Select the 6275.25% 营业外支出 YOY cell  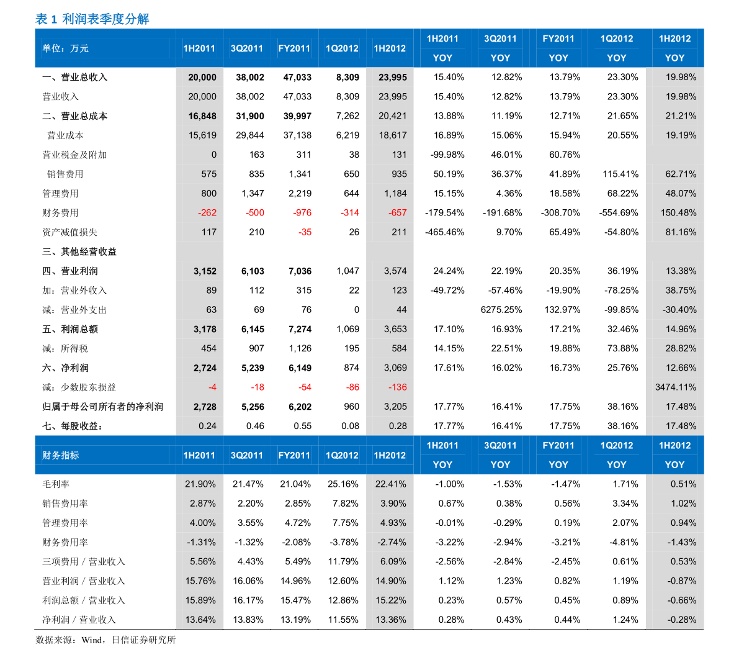(x=501, y=310)
